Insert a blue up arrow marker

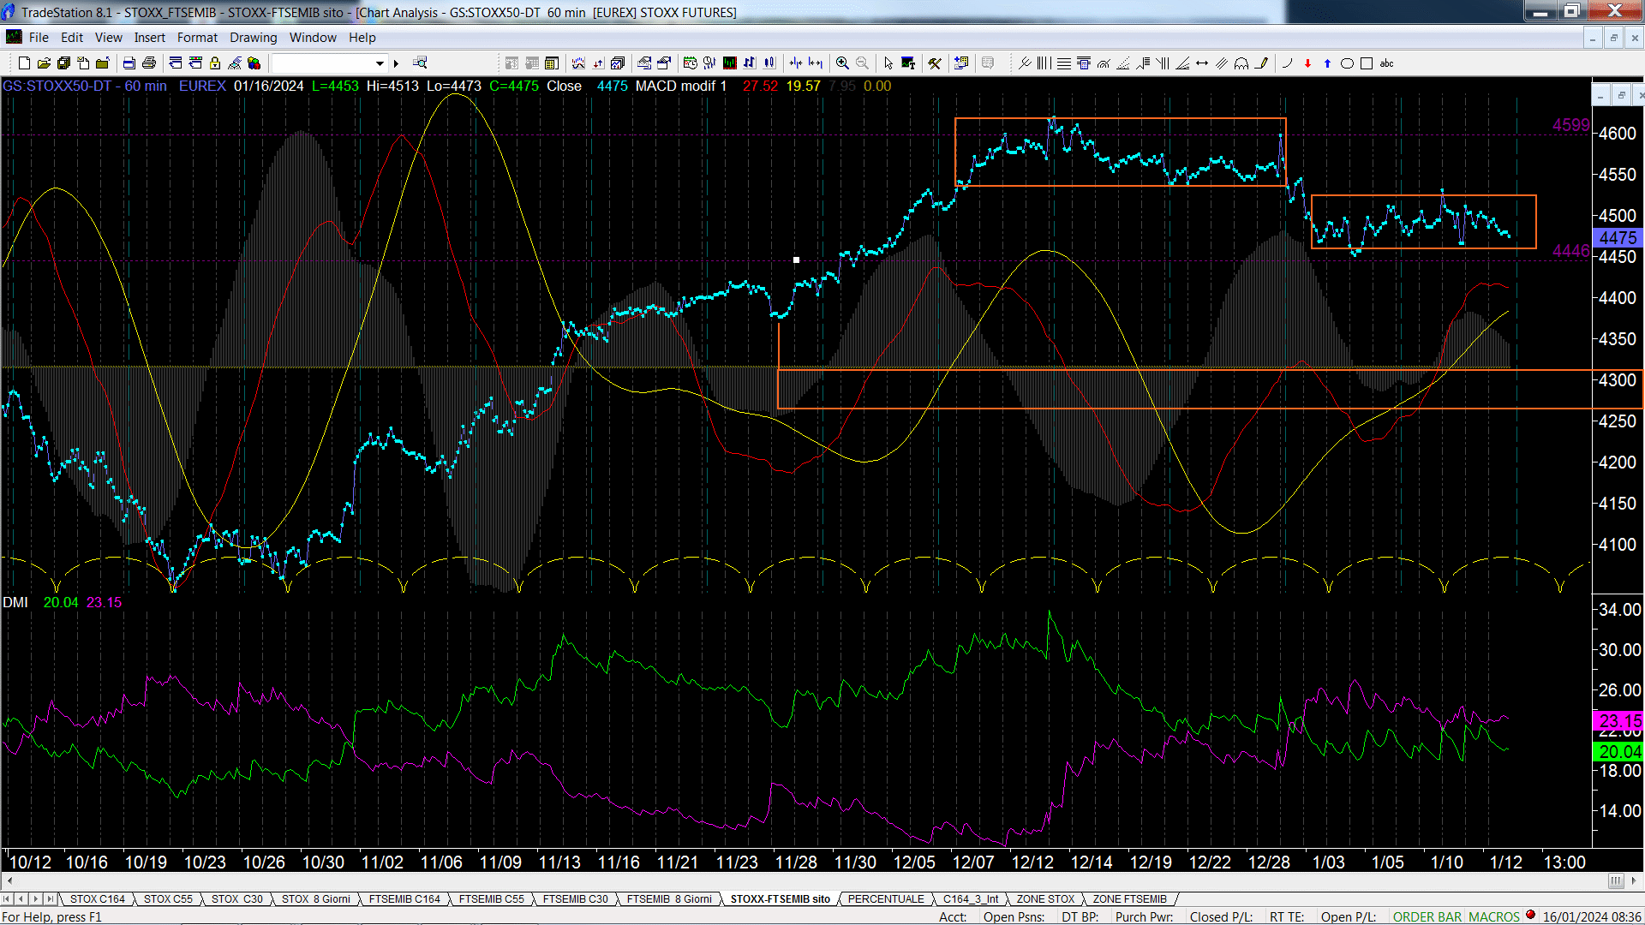[1327, 63]
